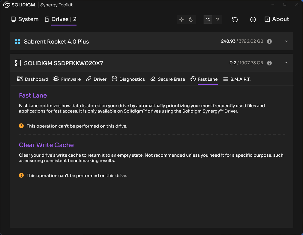Click SOLIDIGM SSDPFKKW020X7 drive name
The width and height of the screenshot is (303, 235).
64,63
